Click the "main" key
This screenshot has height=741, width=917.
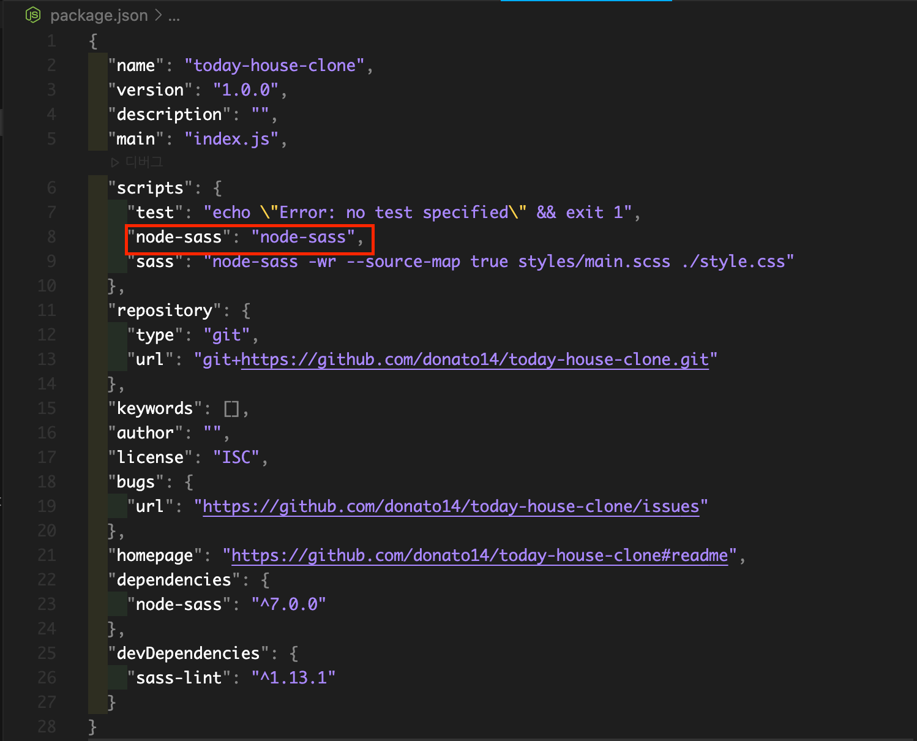point(136,139)
